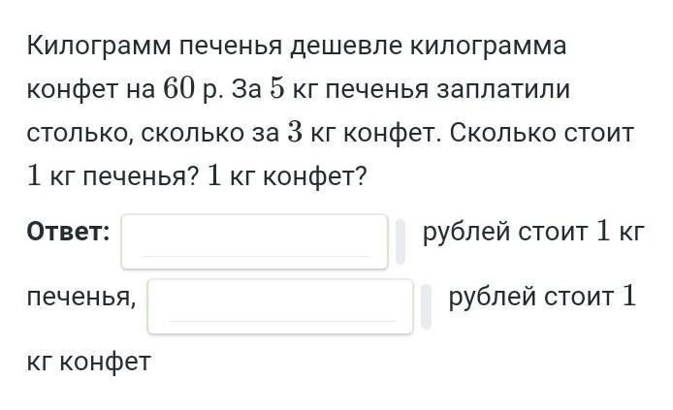Click "рублей стоит 1" after the second field

541,298
